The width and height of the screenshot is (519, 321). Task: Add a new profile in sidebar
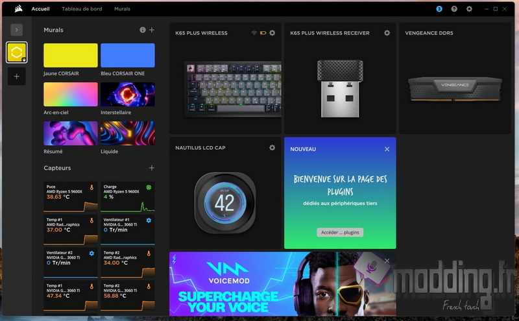(x=17, y=77)
